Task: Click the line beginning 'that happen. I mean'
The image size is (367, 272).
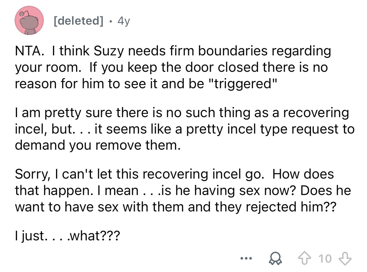Action: click(x=183, y=191)
